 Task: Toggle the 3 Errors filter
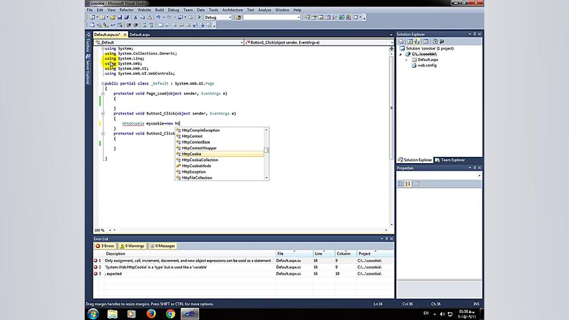pos(105,246)
